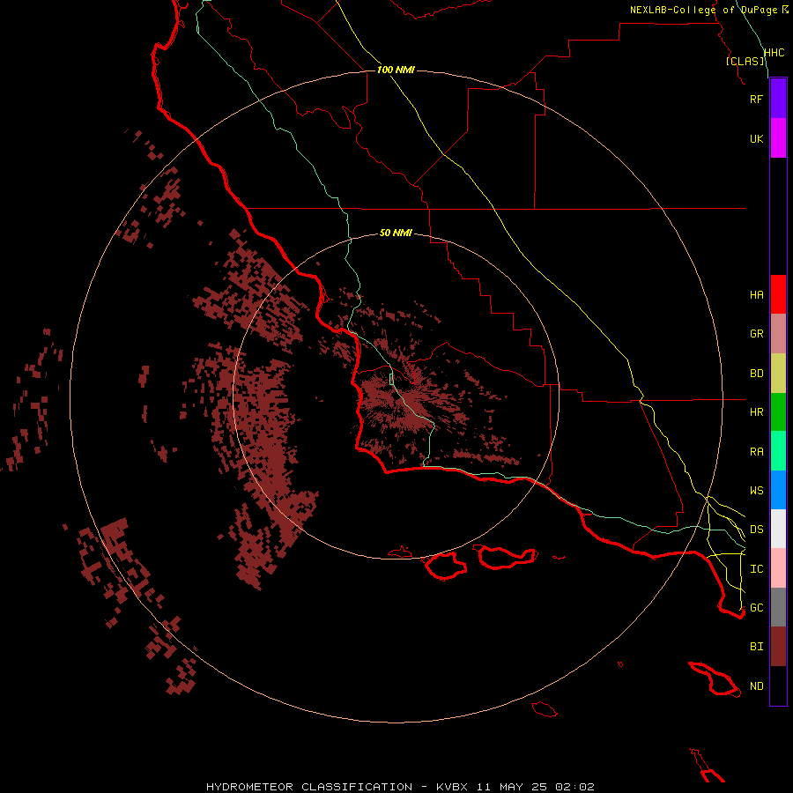The width and height of the screenshot is (793, 793).
Task: Pick the DS white legend swatch
Action: tap(778, 529)
